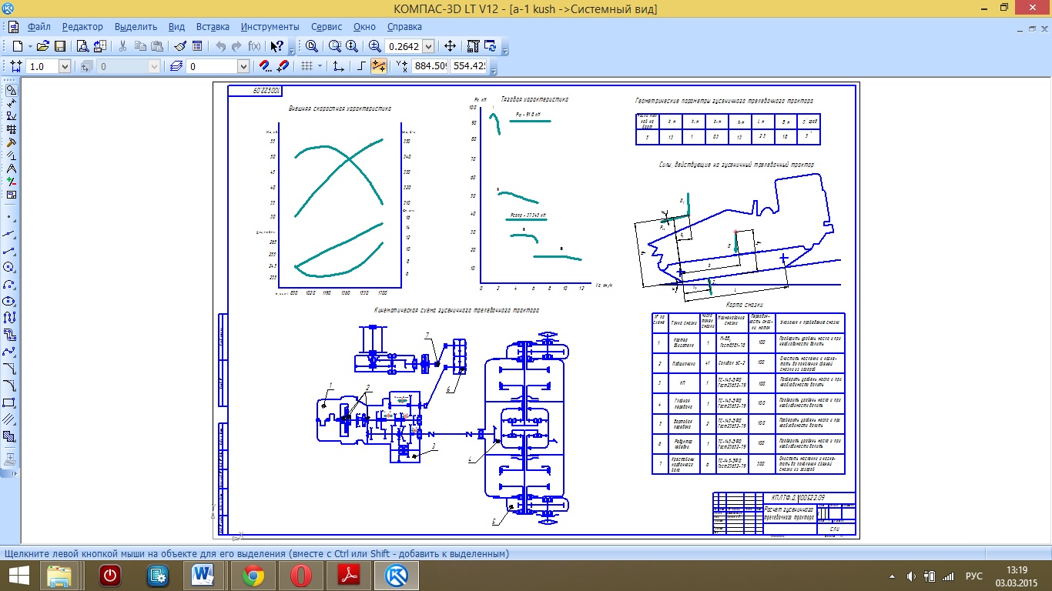
Task: Show hidden system tray icons
Action: point(893,576)
